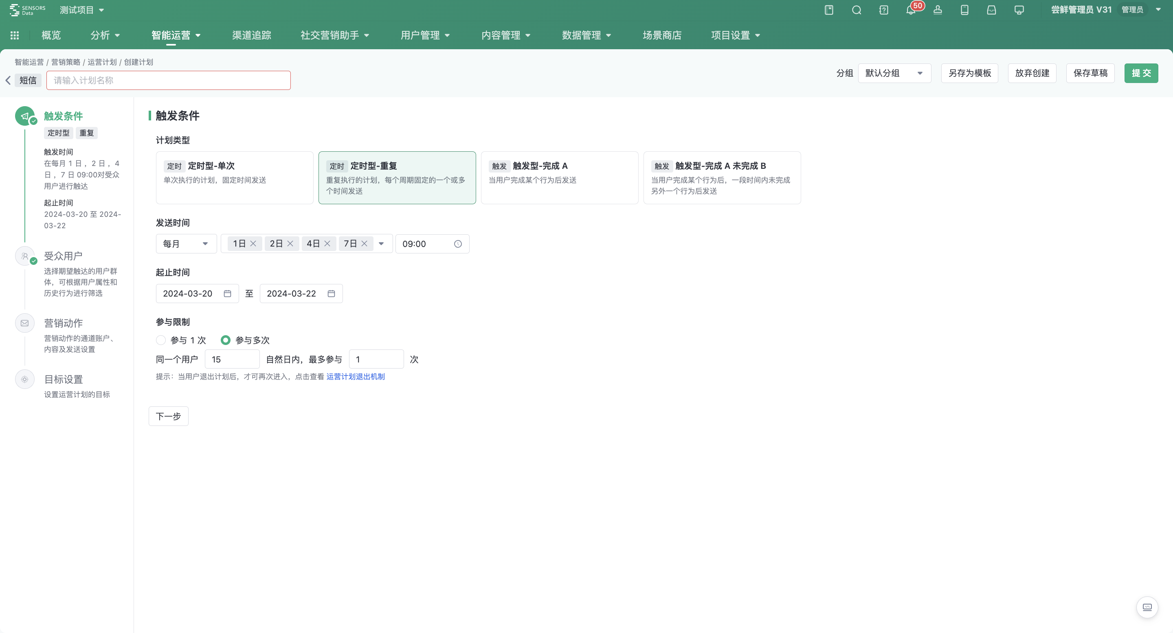Select 参与多次 participation option
1173x633 pixels.
tap(226, 340)
